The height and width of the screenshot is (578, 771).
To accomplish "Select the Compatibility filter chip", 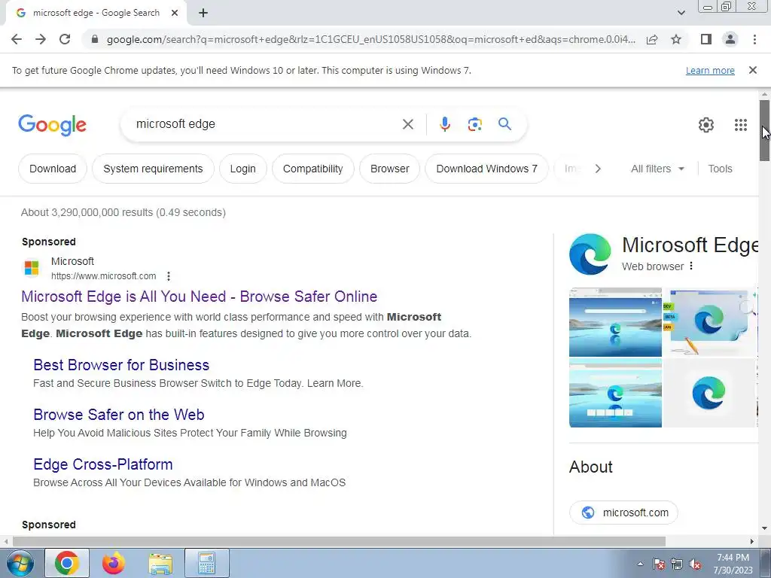I will [312, 169].
